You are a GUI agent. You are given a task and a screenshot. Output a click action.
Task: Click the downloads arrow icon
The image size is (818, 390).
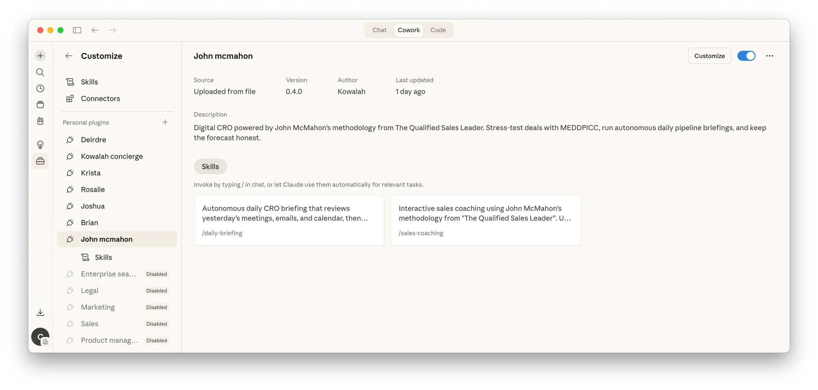40,312
